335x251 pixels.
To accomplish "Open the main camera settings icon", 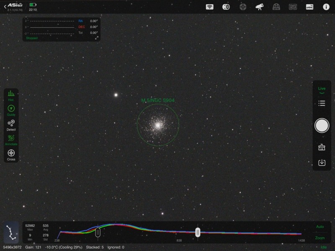I will pos(226,7).
